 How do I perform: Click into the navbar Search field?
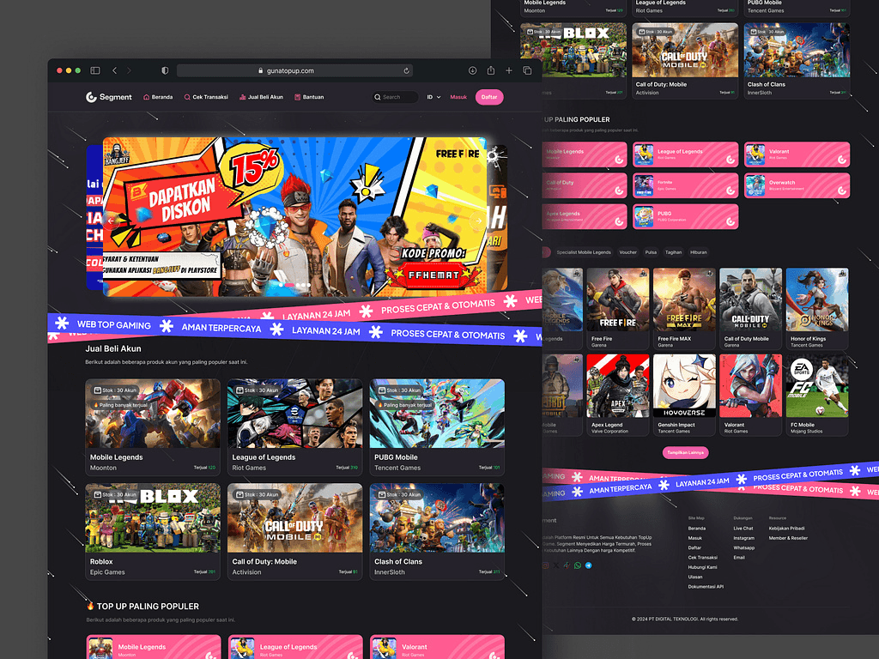tap(395, 97)
